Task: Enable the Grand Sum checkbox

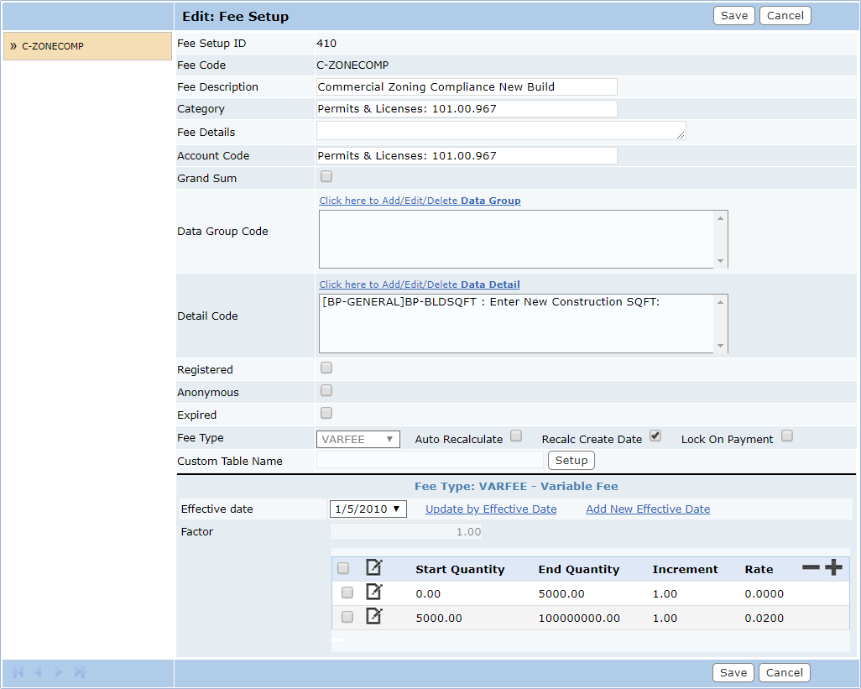Action: pos(326,177)
